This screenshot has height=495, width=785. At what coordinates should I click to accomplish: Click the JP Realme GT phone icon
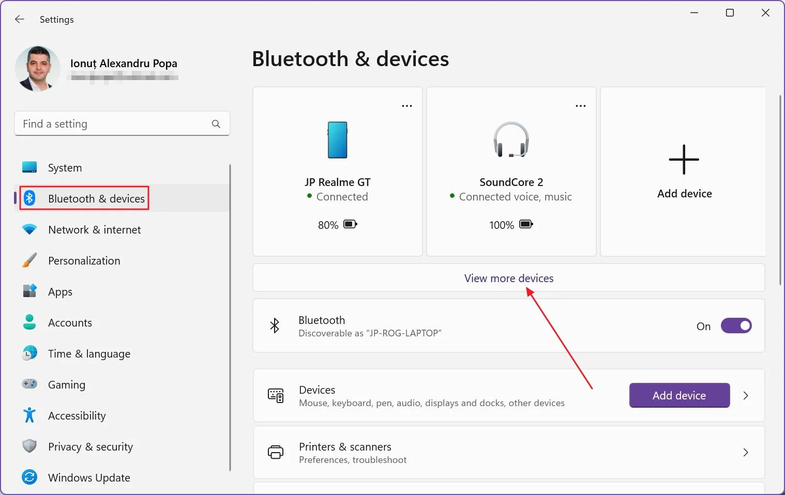338,140
